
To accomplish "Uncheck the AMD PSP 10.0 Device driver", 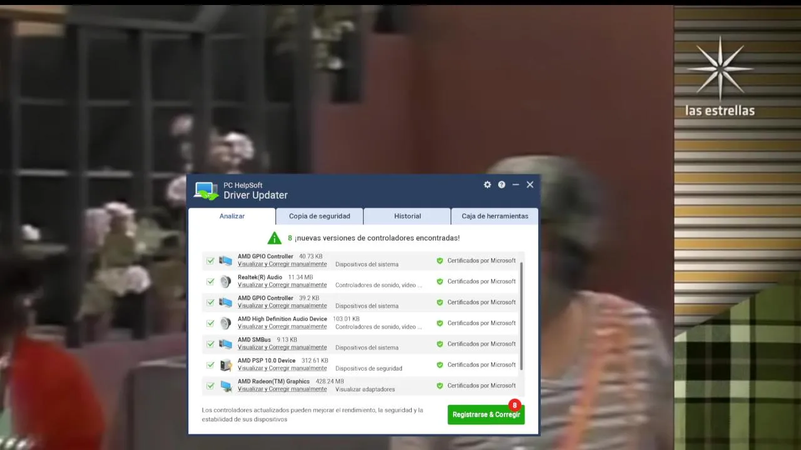I will pos(210,365).
